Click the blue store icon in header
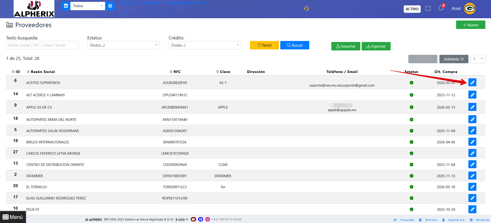This screenshot has height=223, width=491. pos(66,6)
